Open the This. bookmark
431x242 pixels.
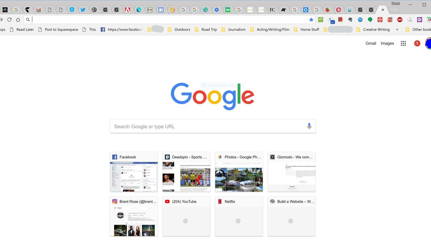(89, 30)
